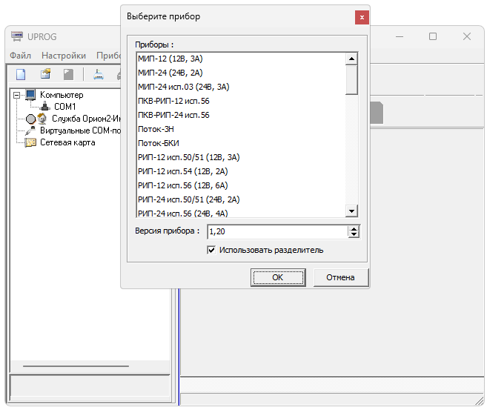
Task: Confirm device selection with OK button
Action: [x=278, y=277]
